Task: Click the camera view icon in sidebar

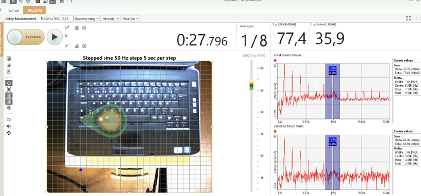Action: 9,120
